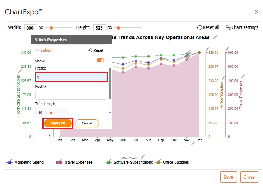Toggle the Show label switch

click(100, 61)
